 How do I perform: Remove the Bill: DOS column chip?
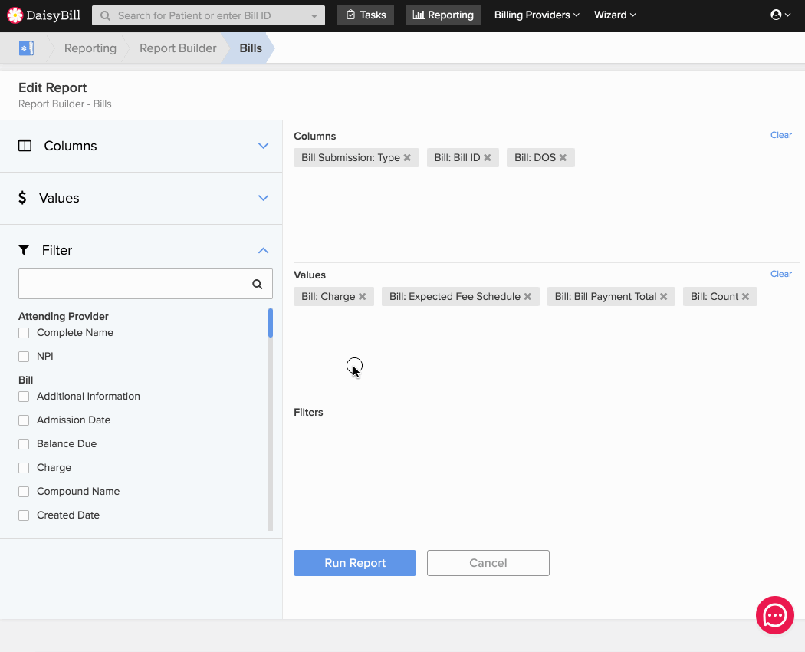point(562,157)
